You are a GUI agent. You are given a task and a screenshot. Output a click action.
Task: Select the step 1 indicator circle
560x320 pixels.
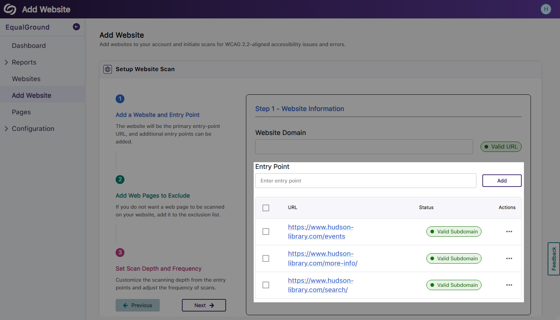click(x=120, y=99)
